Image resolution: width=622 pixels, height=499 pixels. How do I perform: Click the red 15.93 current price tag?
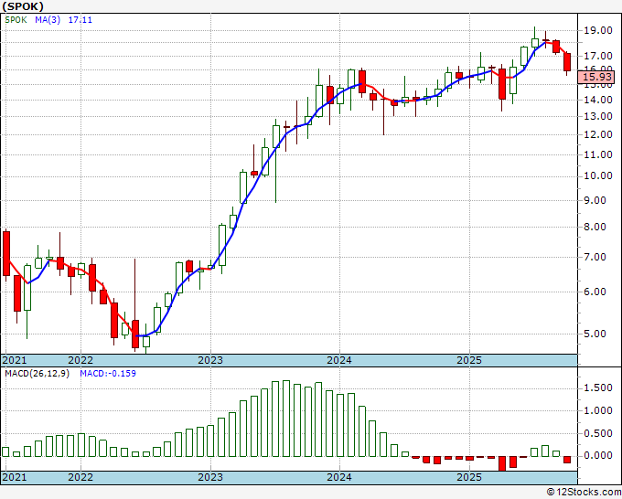599,78
